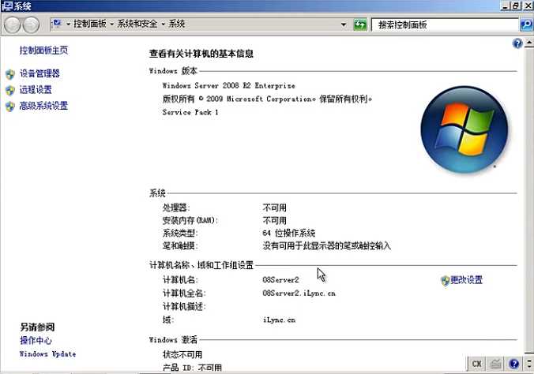Click the vertical scrollbar up arrow
534x374 pixels.
[529, 43]
